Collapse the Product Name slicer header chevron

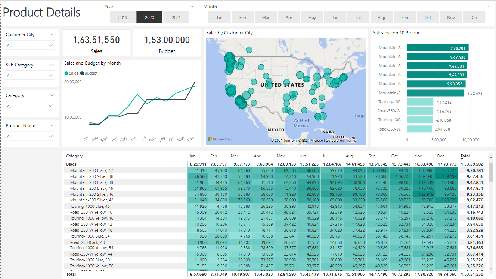[52, 126]
